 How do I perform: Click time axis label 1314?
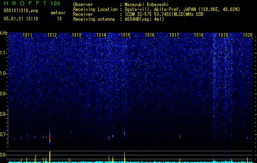click(x=101, y=35)
